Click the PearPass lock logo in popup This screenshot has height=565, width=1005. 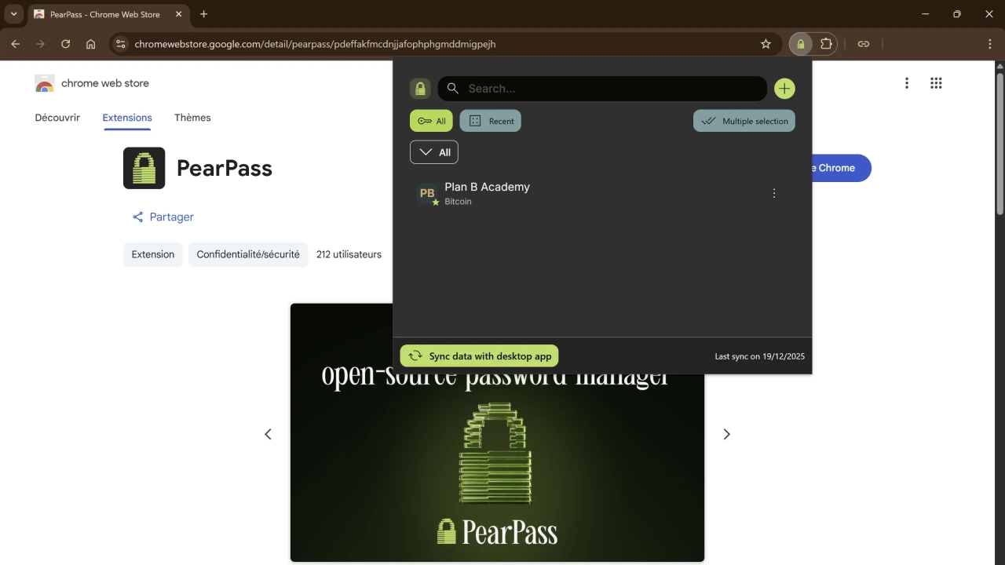420,89
